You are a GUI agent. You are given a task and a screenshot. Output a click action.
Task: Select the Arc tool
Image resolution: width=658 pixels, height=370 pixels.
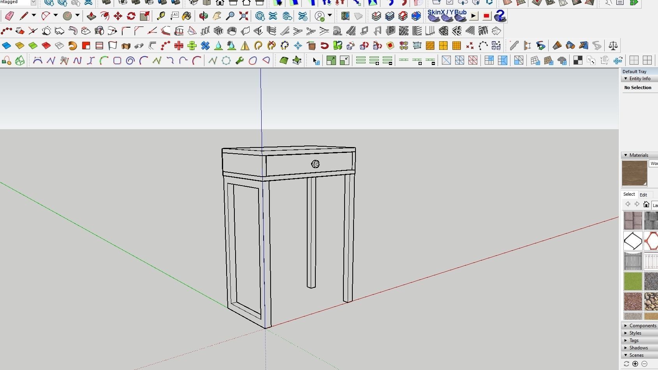[x=46, y=16]
